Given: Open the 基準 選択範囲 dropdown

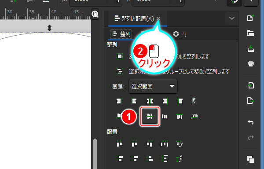Looking at the screenshot, I should pos(153,86).
